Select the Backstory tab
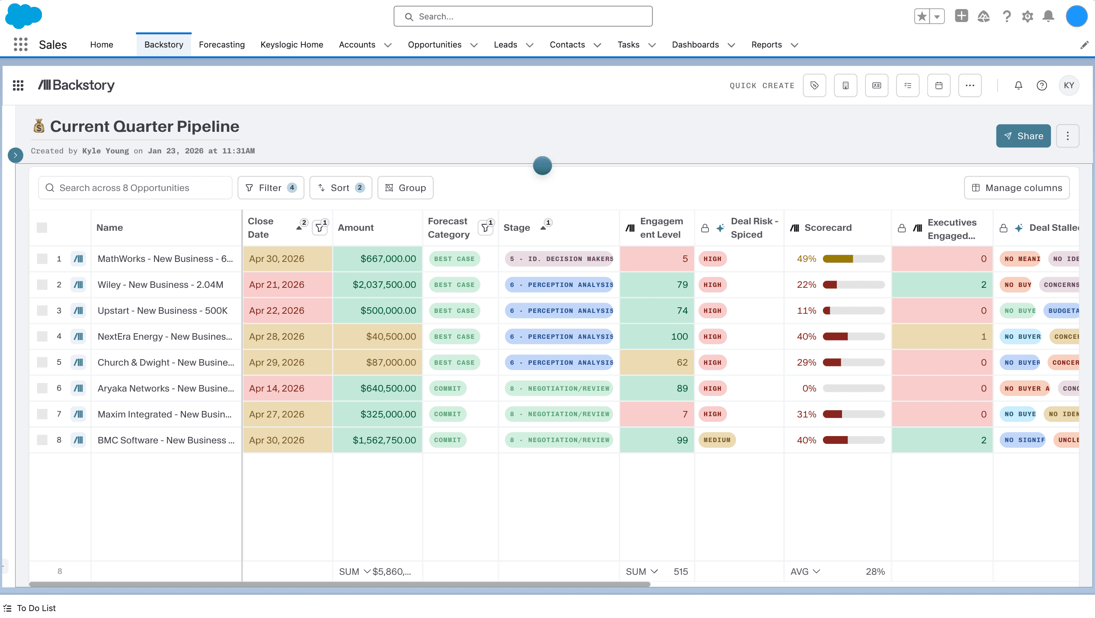 (x=163, y=45)
